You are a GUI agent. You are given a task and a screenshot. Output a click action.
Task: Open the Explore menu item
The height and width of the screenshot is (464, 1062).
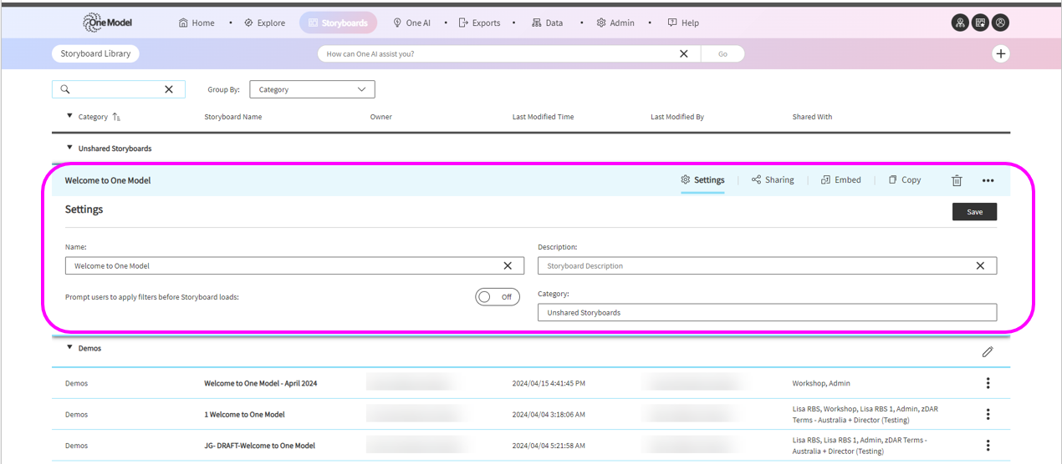point(264,23)
